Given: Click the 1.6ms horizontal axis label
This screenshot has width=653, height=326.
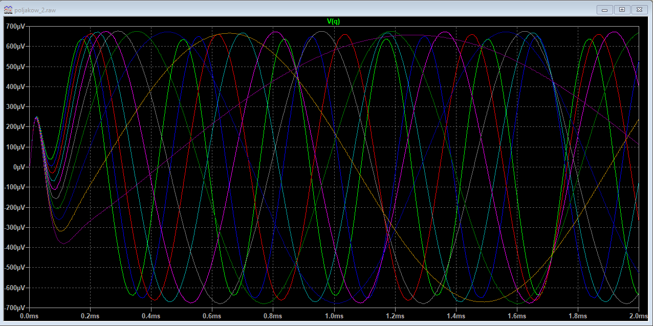Looking at the screenshot, I should 517,316.
